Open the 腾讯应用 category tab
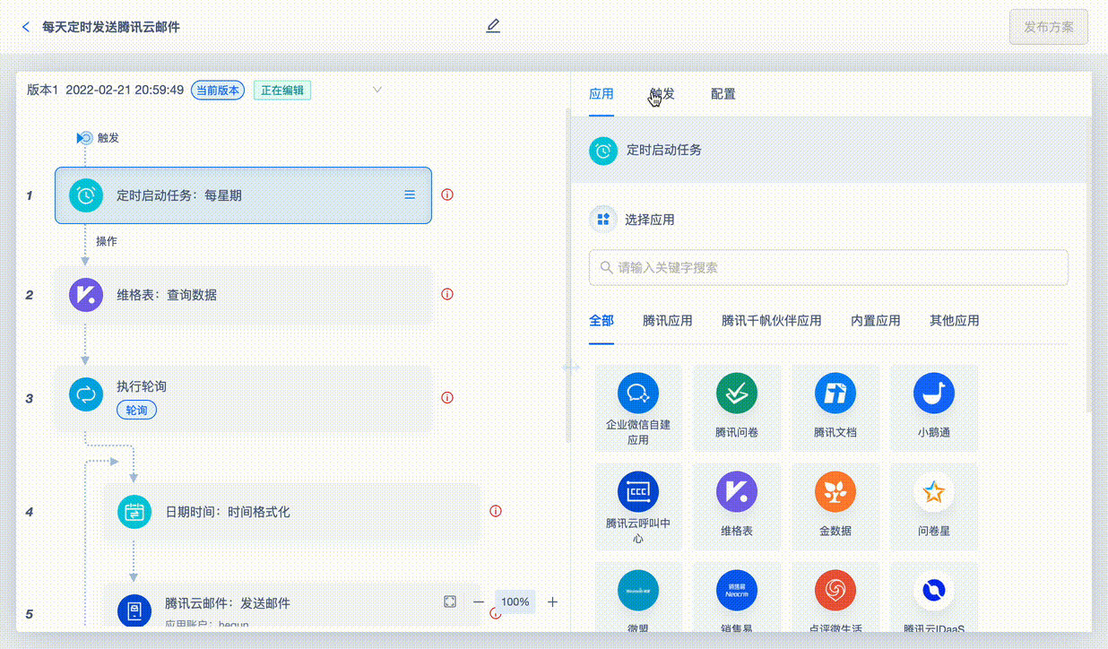The image size is (1108, 649). pyautogui.click(x=668, y=320)
